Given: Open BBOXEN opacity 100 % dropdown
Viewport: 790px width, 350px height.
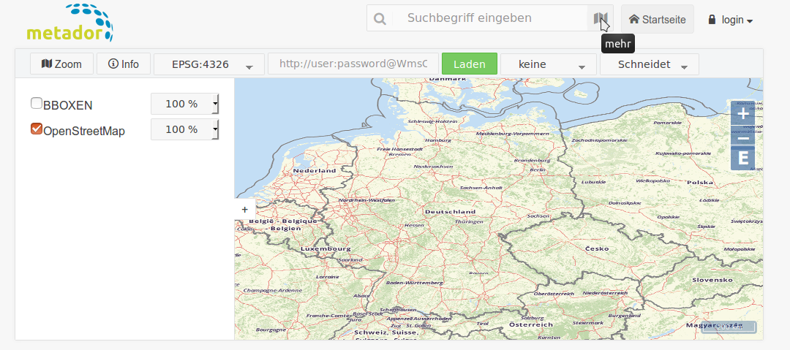Looking at the screenshot, I should pos(185,104).
